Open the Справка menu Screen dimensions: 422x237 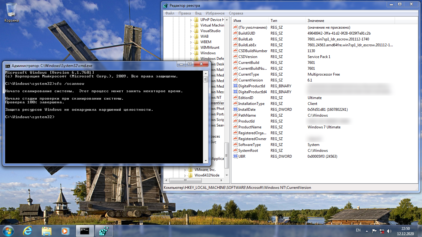tap(236, 13)
